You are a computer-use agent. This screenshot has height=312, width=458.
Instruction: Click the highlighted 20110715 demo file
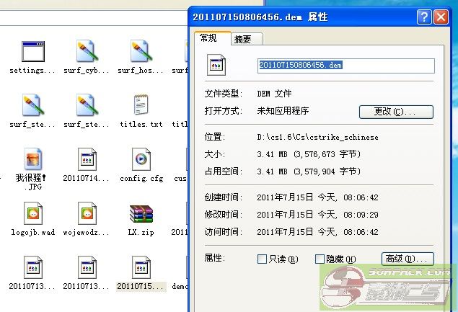141,268
